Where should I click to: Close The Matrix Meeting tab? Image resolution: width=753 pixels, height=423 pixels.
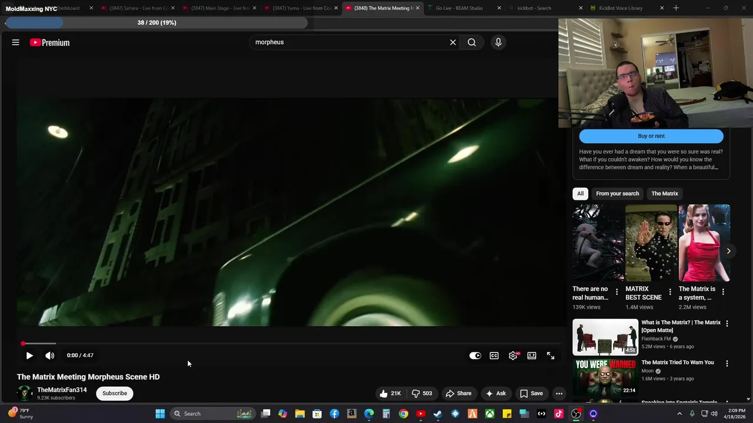pyautogui.click(x=418, y=8)
